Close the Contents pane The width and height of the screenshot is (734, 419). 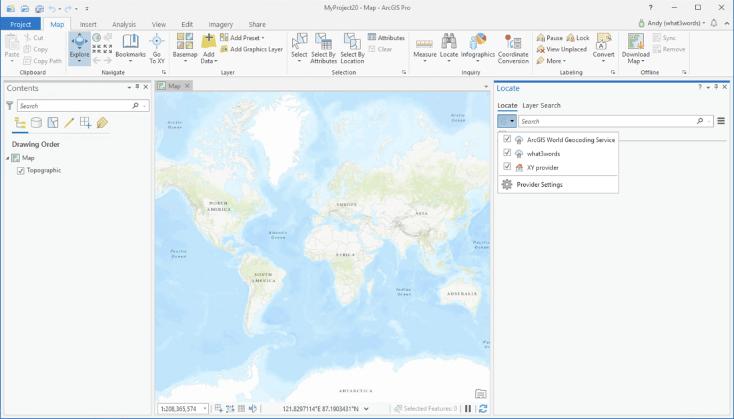pos(145,87)
